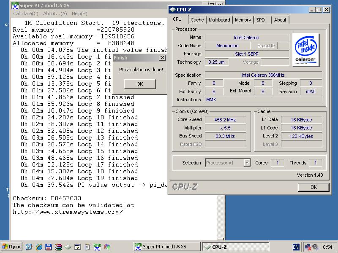Click the L1 Code 16 KBytes value

pyautogui.click(x=301, y=128)
